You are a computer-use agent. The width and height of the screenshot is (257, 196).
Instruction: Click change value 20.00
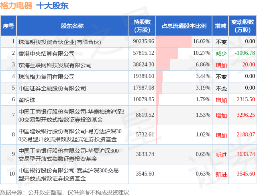tap(249, 64)
